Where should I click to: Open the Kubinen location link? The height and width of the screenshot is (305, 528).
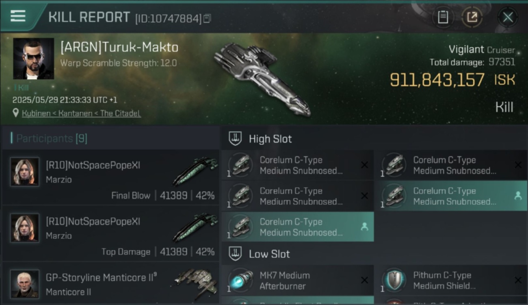coord(81,113)
